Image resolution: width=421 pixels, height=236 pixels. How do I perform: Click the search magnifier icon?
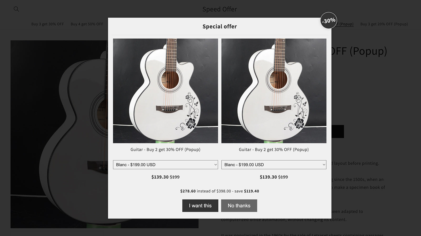click(x=16, y=9)
